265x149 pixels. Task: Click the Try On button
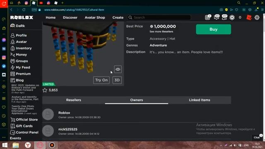[101, 80]
